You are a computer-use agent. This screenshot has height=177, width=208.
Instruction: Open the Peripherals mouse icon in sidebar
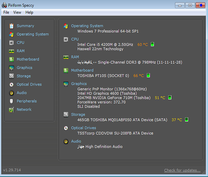(11, 101)
